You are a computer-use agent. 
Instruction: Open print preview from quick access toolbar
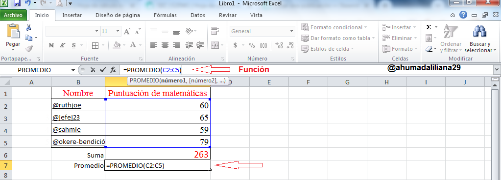click(59, 4)
